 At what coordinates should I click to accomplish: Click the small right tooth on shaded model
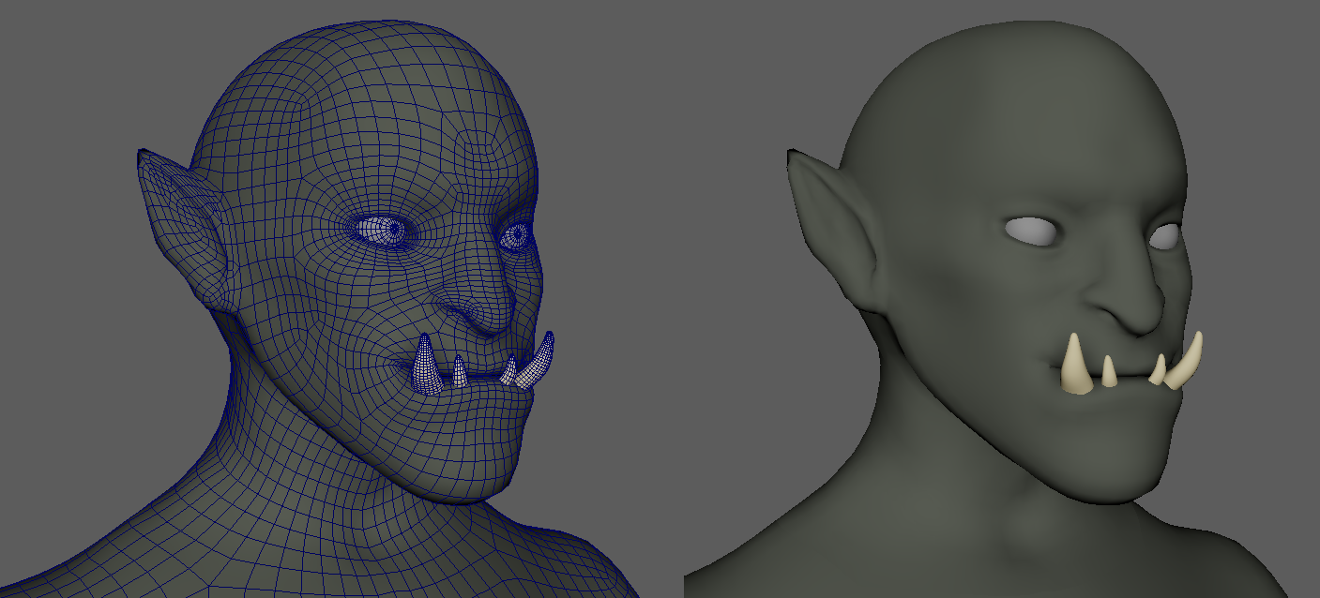pyautogui.click(x=1159, y=371)
